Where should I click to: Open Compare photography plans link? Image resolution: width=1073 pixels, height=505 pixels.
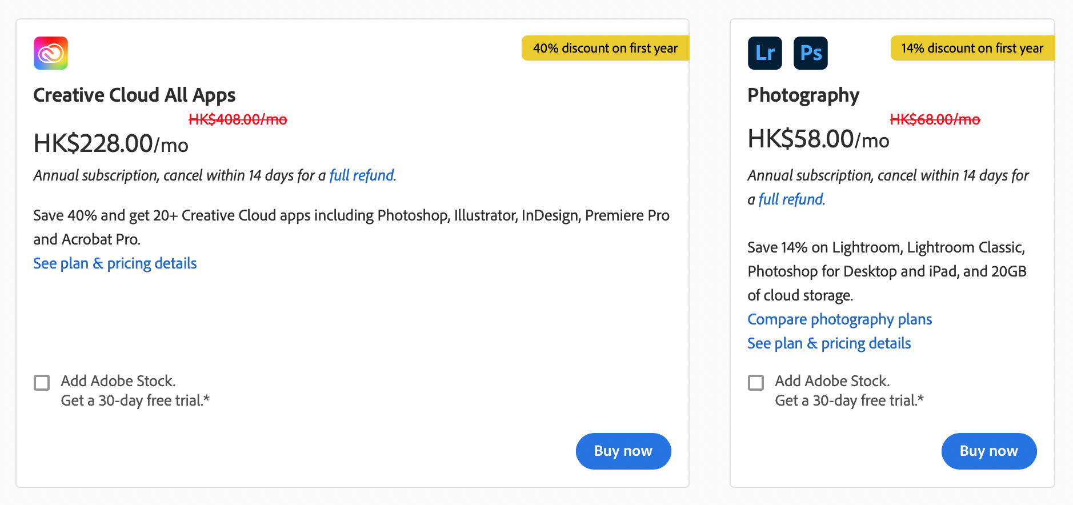[x=839, y=319]
